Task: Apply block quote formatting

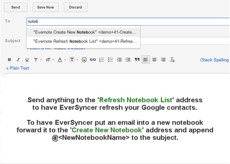Action: (137, 59)
